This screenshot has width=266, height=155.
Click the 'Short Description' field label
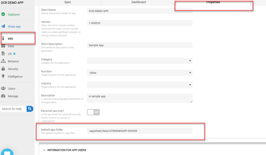point(52,44)
